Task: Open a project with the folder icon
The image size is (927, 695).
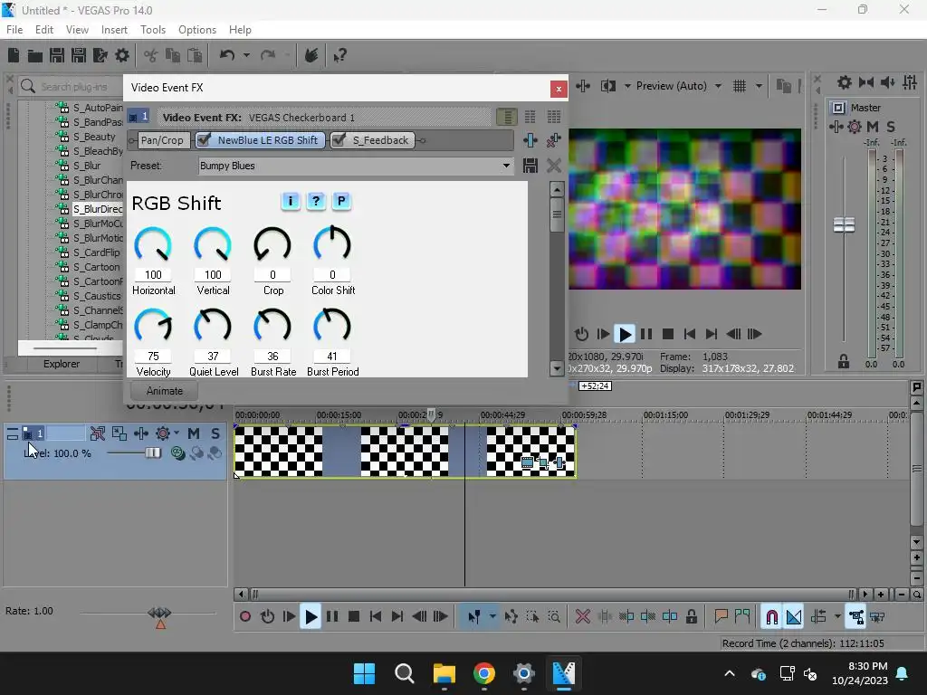Action: pyautogui.click(x=35, y=55)
